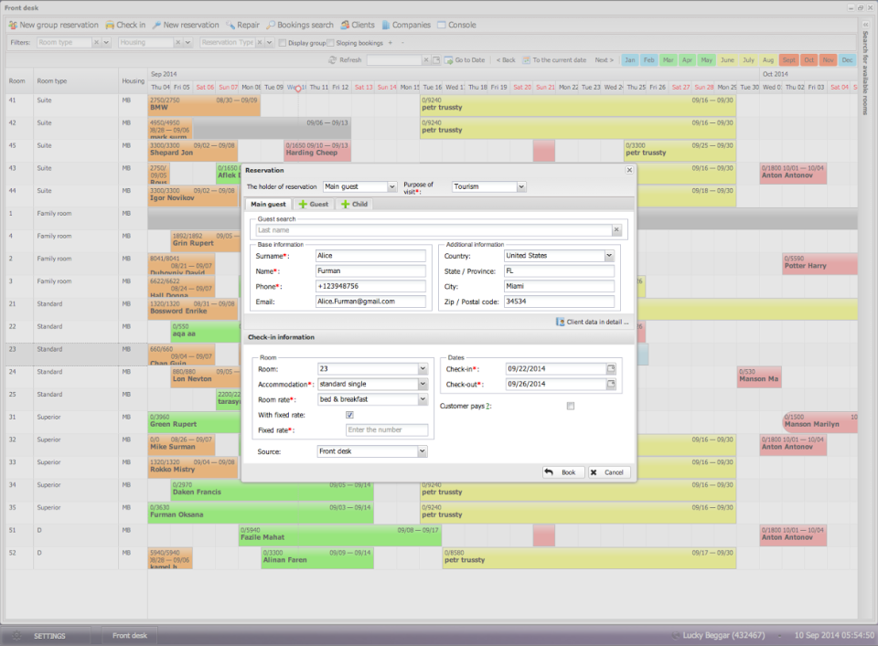Clear the Housing filter
This screenshot has width=878, height=646.
pos(178,43)
